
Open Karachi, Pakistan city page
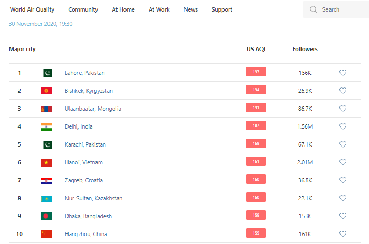(85, 144)
